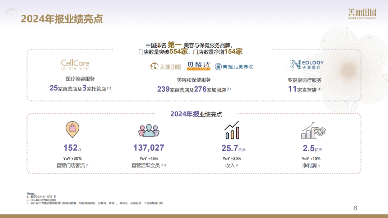Select the label 美容和保健服务
Image resolution: width=388 pixels, height=218 pixels.
(x=194, y=80)
